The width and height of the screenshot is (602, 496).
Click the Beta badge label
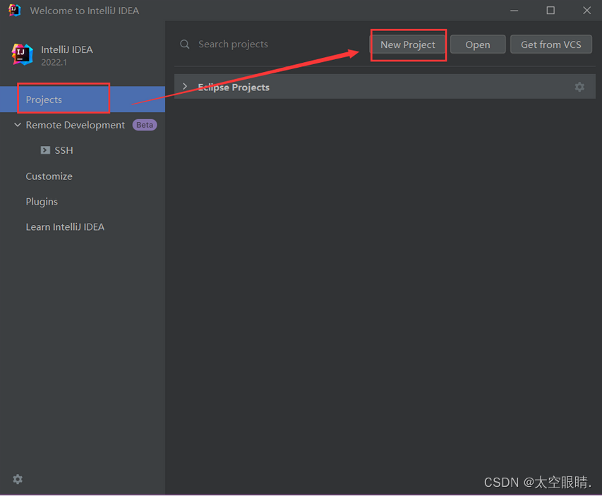145,125
